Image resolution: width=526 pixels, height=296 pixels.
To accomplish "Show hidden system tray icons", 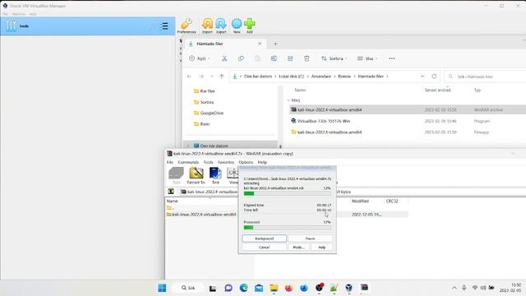I will pyautogui.click(x=454, y=288).
